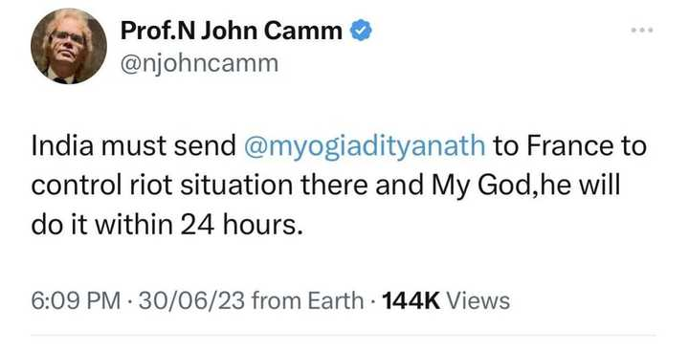Open the @njohncamm handle
The image size is (689, 351).
coord(199,64)
